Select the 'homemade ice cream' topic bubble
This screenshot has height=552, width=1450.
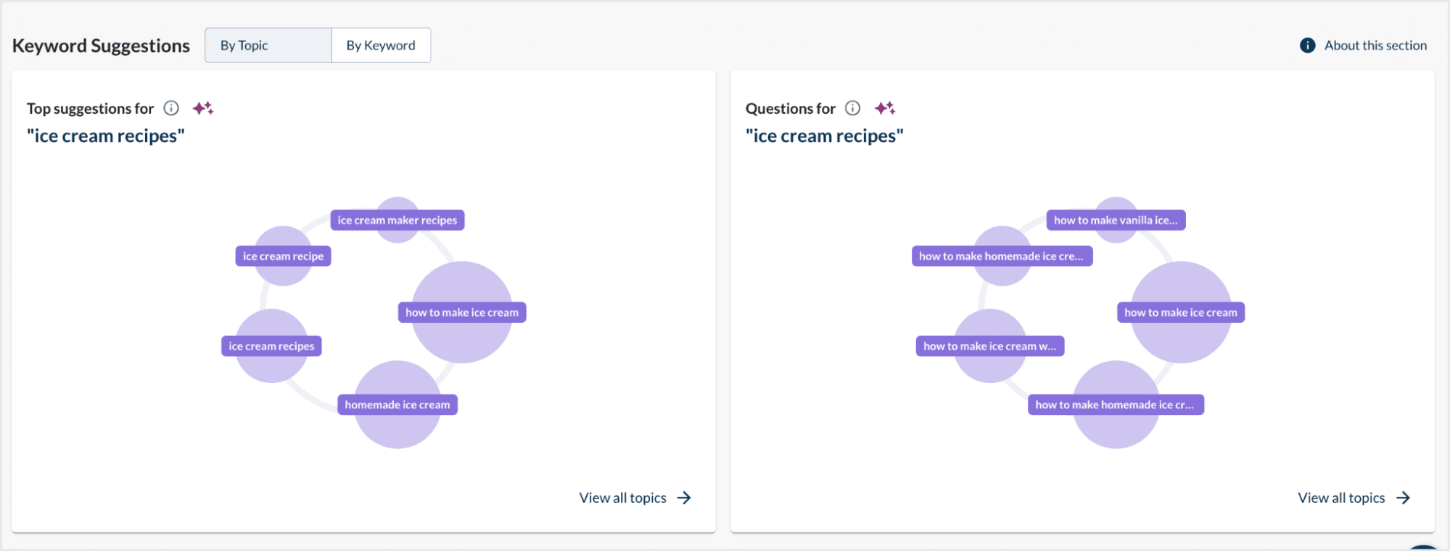[x=397, y=404]
